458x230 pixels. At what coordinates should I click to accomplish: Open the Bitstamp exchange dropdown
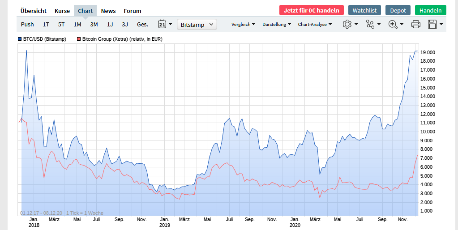point(197,25)
